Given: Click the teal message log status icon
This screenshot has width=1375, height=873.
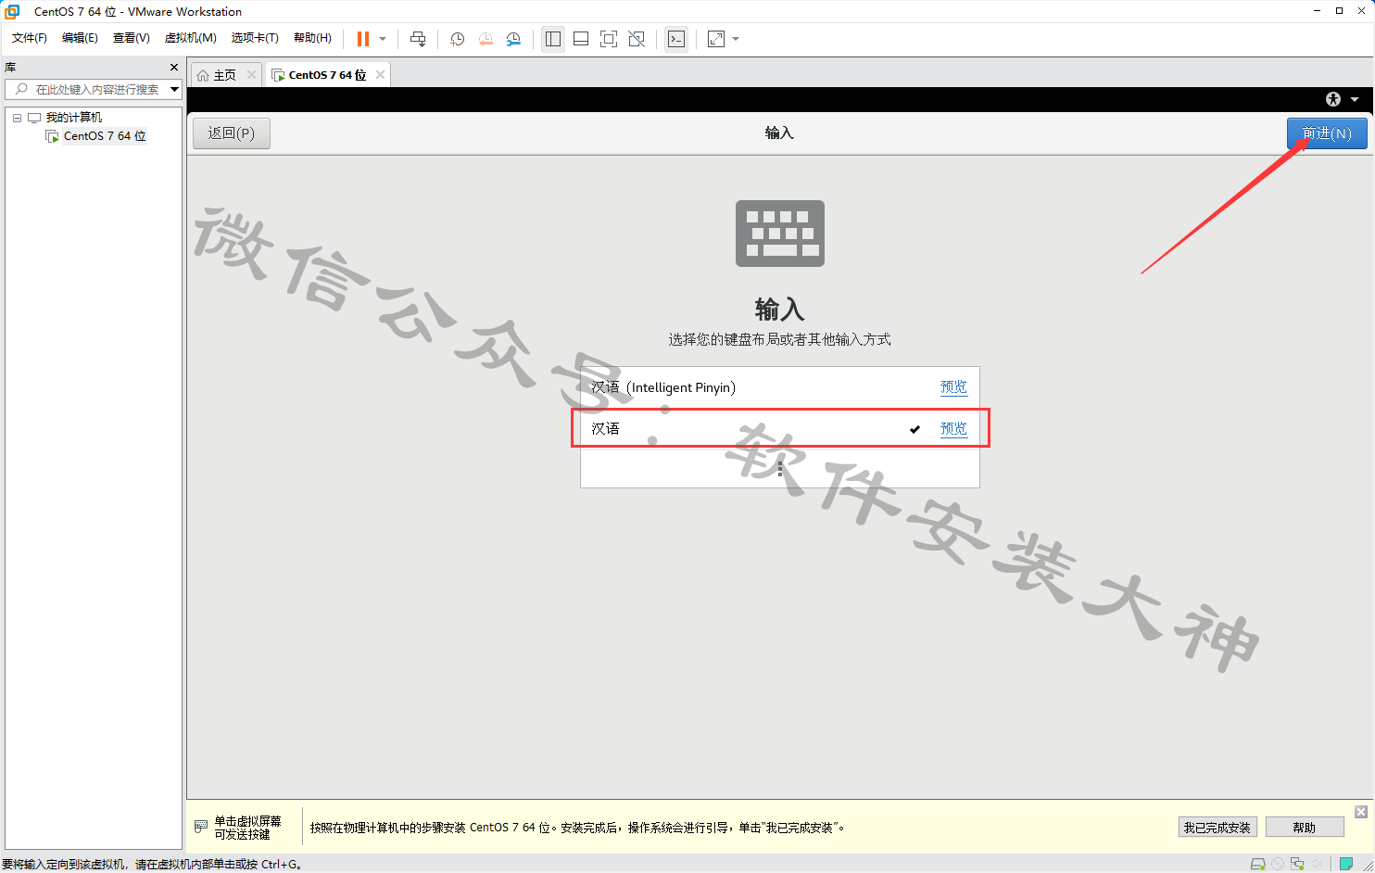Looking at the screenshot, I should pyautogui.click(x=1346, y=864).
